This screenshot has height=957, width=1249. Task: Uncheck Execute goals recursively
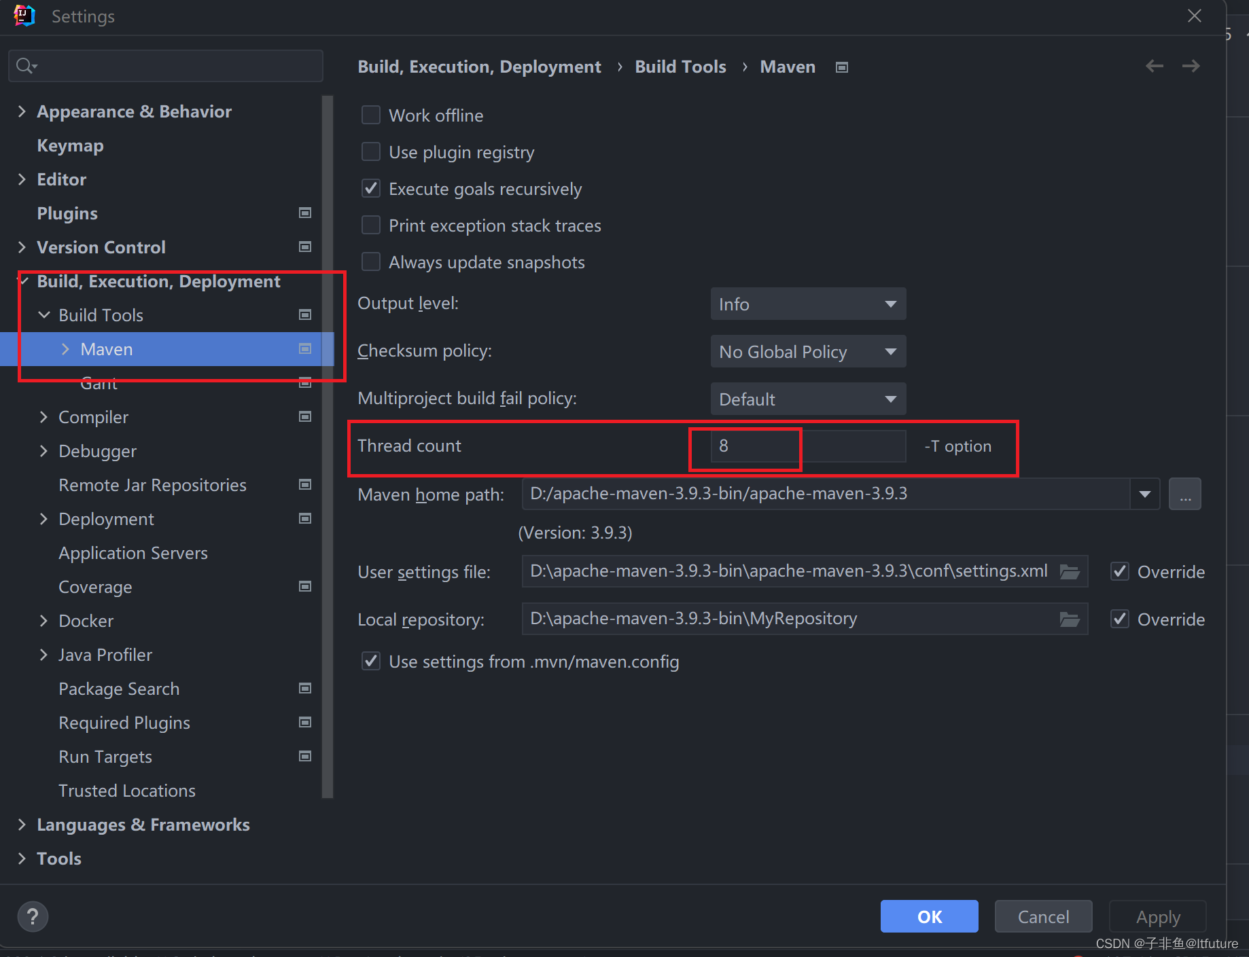371,188
